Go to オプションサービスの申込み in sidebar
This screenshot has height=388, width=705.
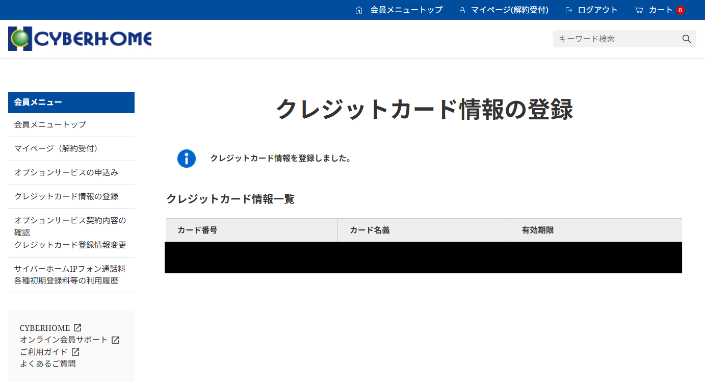[66, 172]
